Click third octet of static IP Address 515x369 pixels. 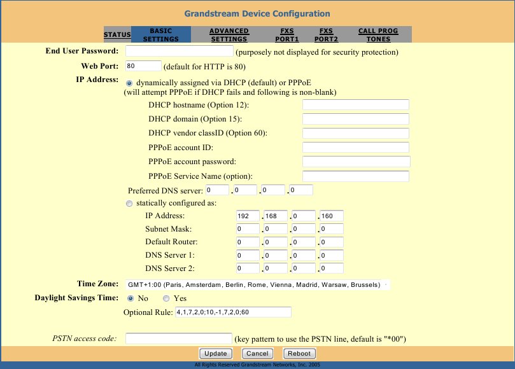pyautogui.click(x=304, y=216)
